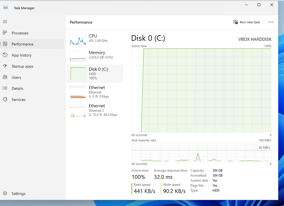Click the Read speed label
This screenshot has height=206, width=284.
[x=142, y=185]
